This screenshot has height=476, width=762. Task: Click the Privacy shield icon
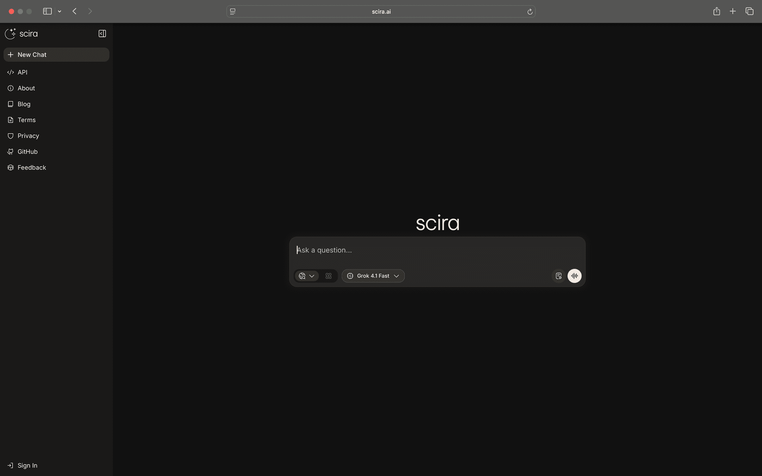point(11,136)
